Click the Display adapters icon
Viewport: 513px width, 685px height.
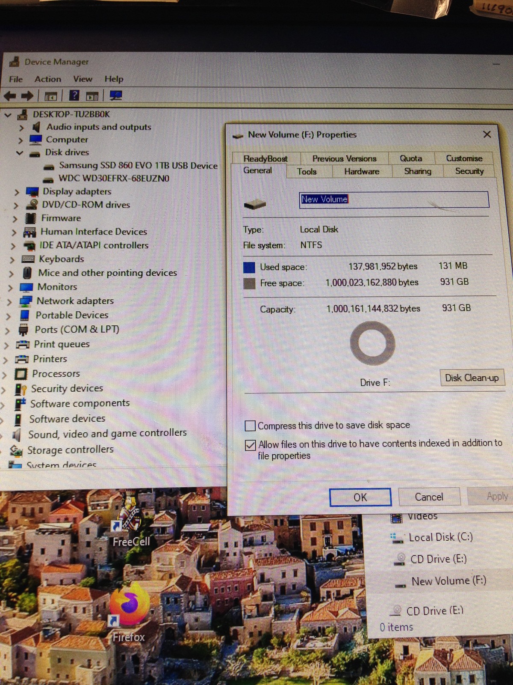tap(32, 192)
